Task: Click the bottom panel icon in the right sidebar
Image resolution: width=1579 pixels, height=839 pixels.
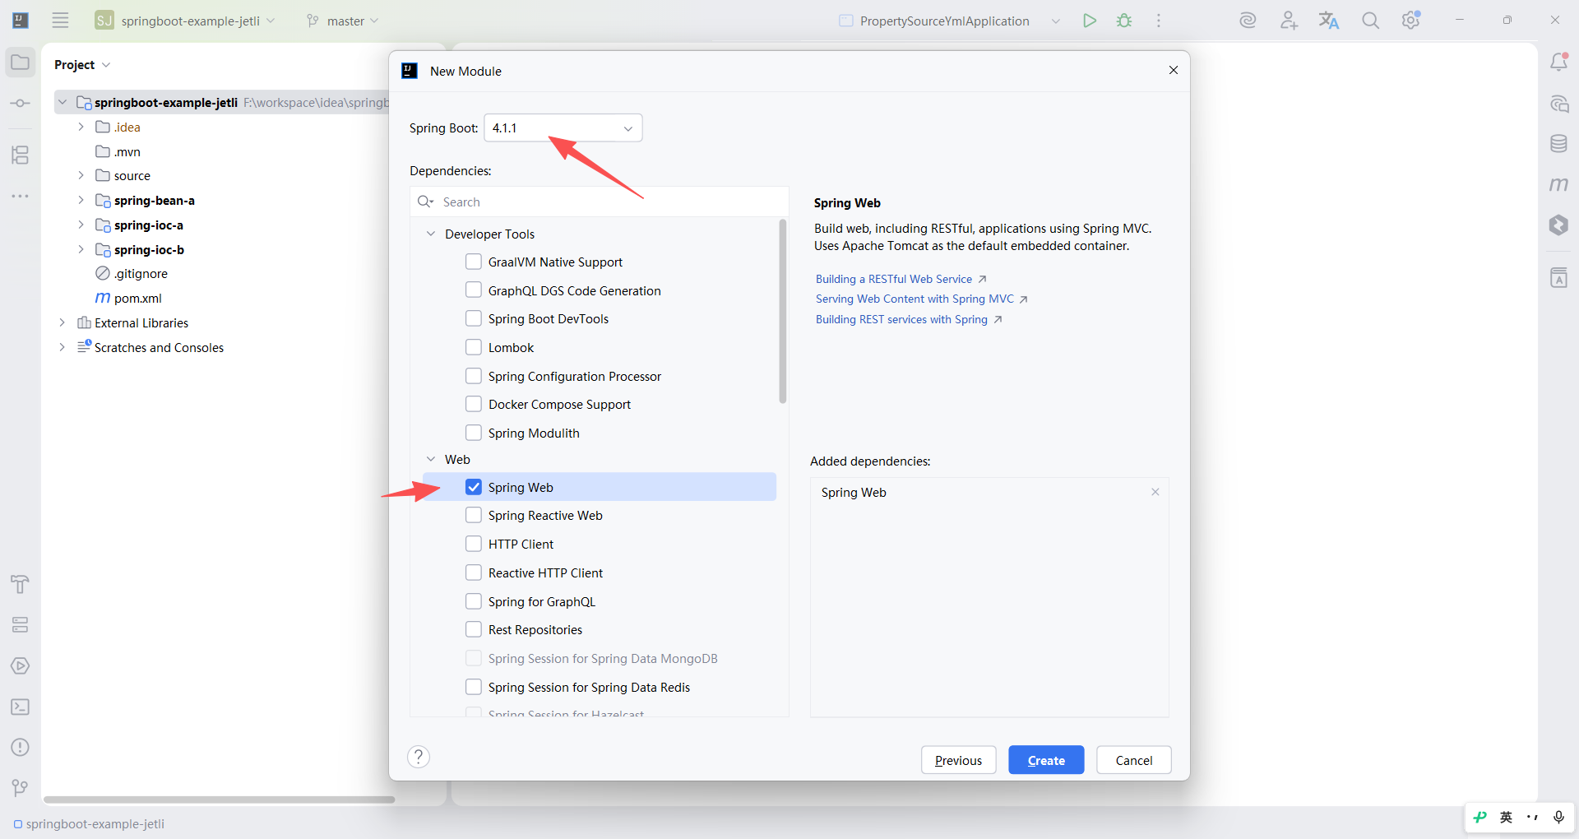Action: pos(1558,278)
